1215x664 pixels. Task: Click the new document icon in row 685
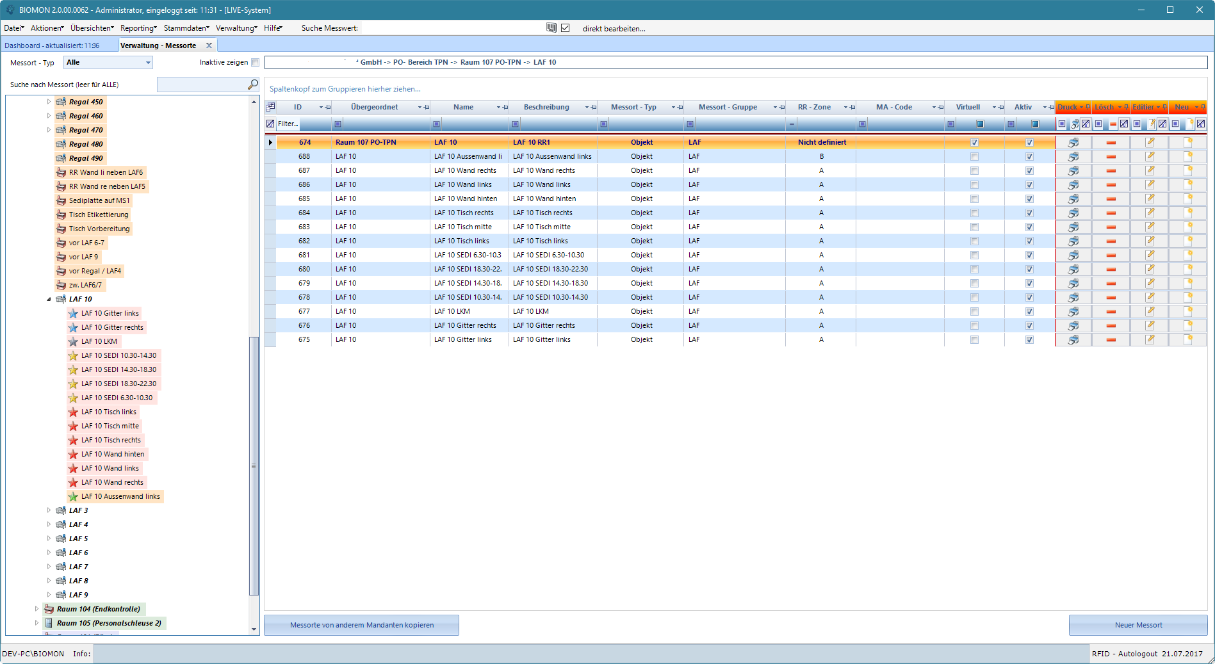click(x=1189, y=198)
